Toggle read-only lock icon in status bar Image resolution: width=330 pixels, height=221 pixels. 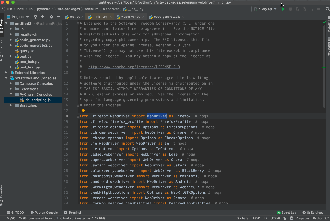285,218
